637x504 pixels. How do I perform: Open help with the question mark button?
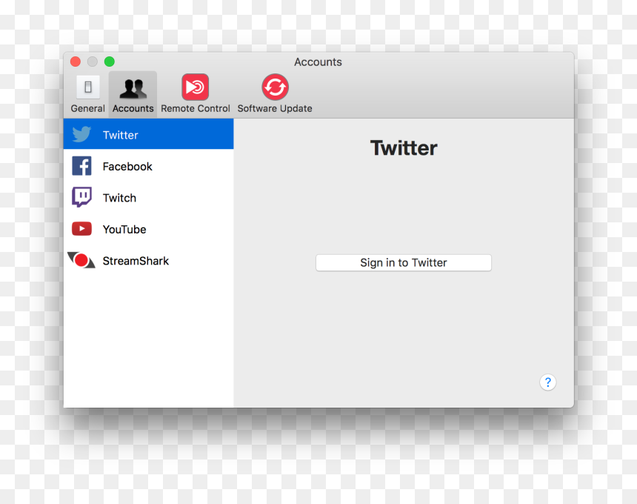point(547,382)
